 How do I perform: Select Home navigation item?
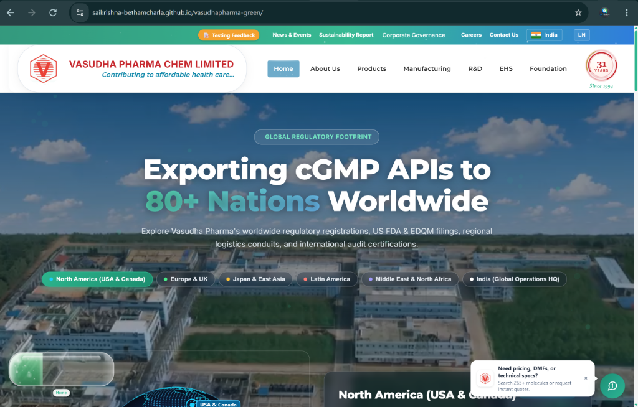point(283,68)
